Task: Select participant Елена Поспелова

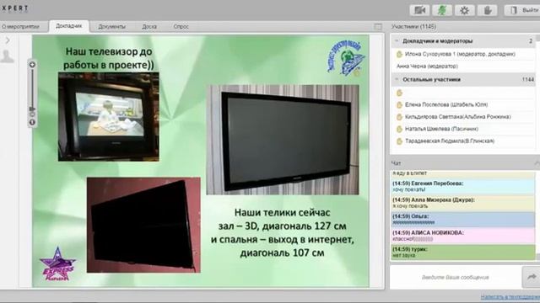Action: [463, 104]
